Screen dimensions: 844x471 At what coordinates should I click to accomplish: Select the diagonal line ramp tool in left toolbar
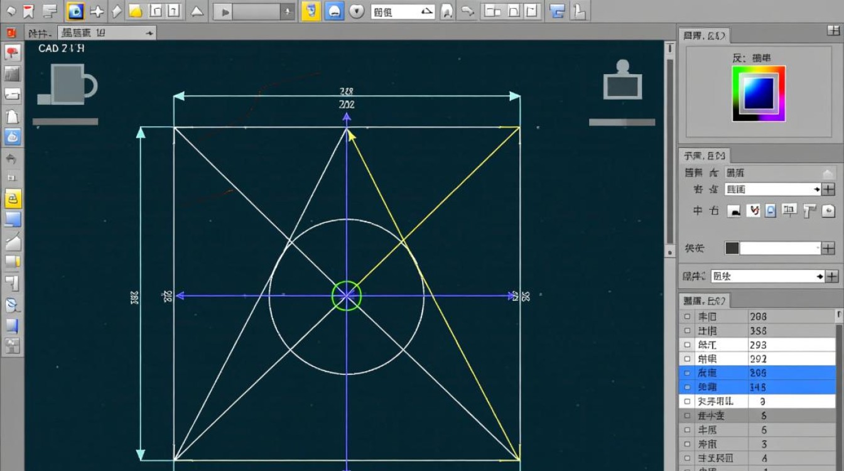click(13, 241)
